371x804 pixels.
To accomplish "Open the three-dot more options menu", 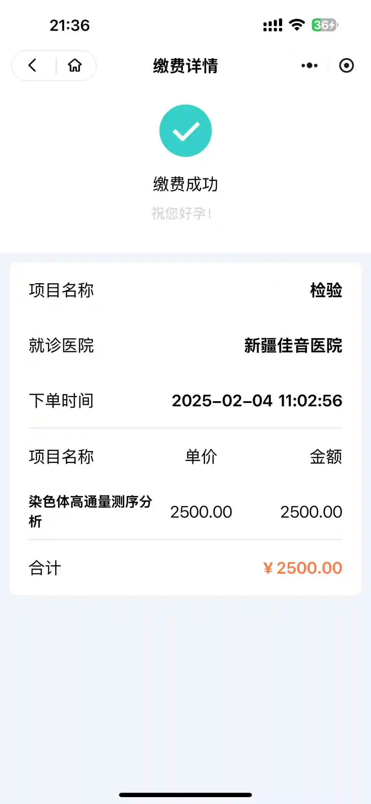I will 309,65.
